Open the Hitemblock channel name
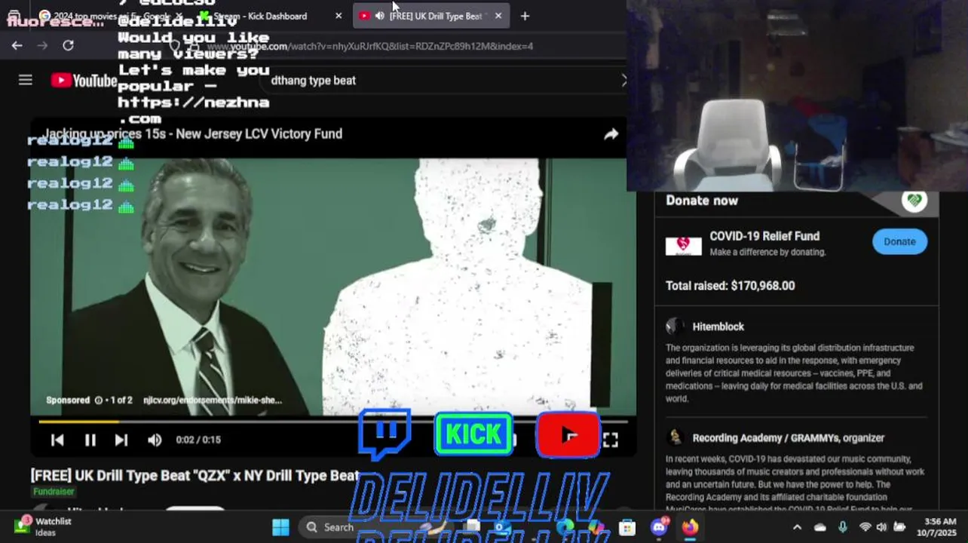The image size is (968, 543). coord(718,327)
